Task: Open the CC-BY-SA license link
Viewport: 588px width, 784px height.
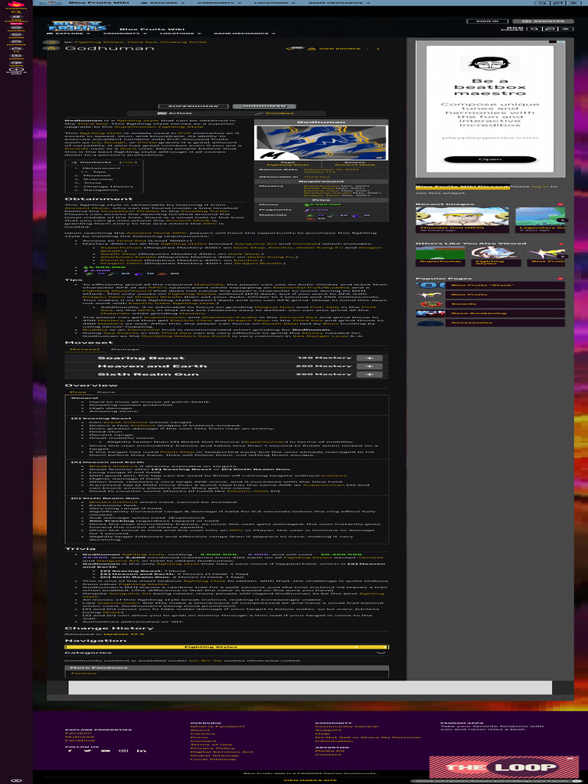Action: click(205, 661)
